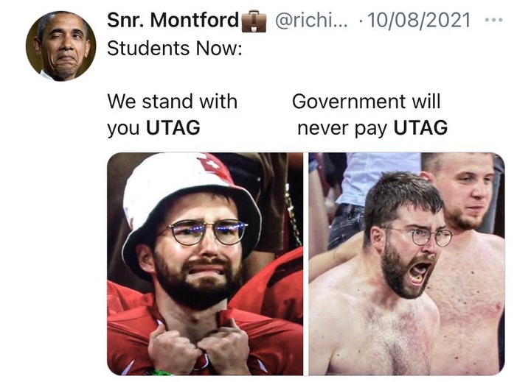Click the crying fan's round glasses
The height and width of the screenshot is (382, 531).
tap(207, 232)
